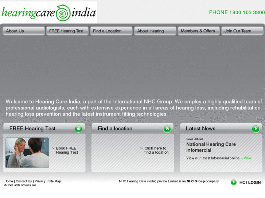265x198 pixels.
Task: Open the Privacy footer link
Action: pyautogui.click(x=40, y=181)
